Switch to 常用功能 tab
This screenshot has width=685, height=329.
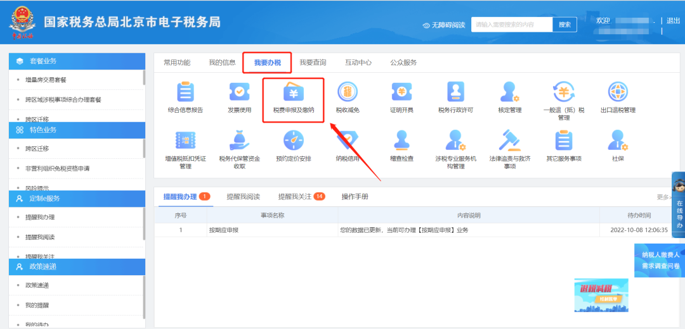[177, 62]
